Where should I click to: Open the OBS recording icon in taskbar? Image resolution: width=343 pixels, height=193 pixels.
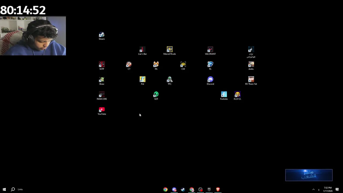point(200,190)
